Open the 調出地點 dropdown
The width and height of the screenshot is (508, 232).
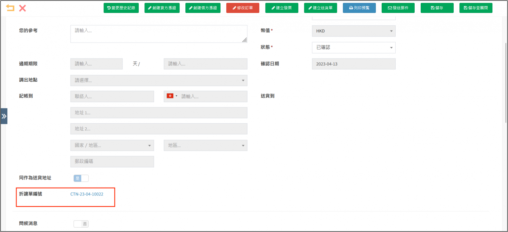click(x=158, y=80)
